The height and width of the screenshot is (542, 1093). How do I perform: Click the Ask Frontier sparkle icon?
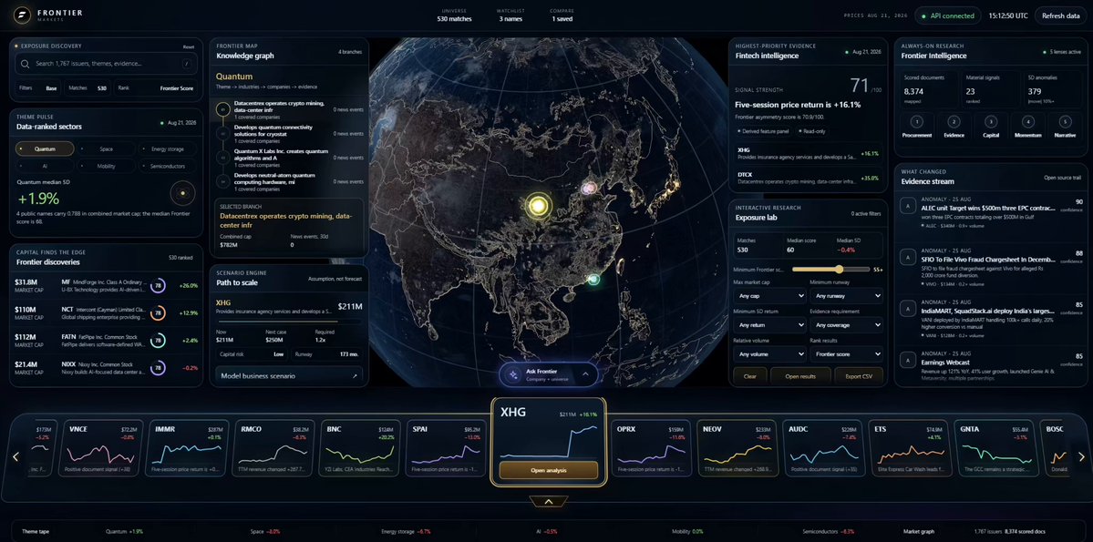click(514, 374)
